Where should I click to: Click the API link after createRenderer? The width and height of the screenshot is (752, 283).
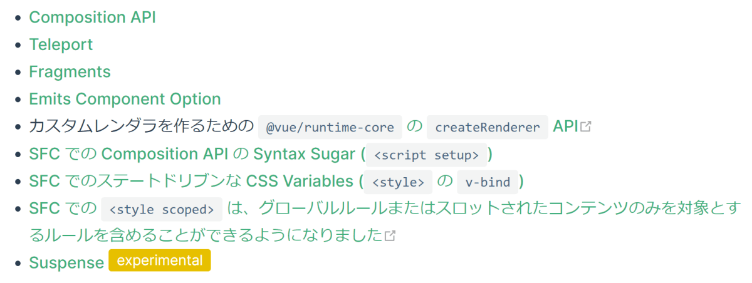click(566, 126)
